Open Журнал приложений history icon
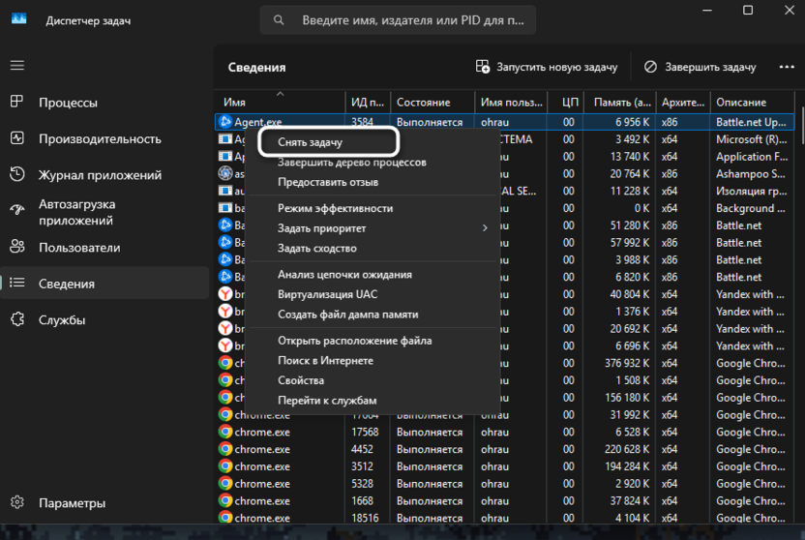This screenshot has width=805, height=540. [17, 174]
